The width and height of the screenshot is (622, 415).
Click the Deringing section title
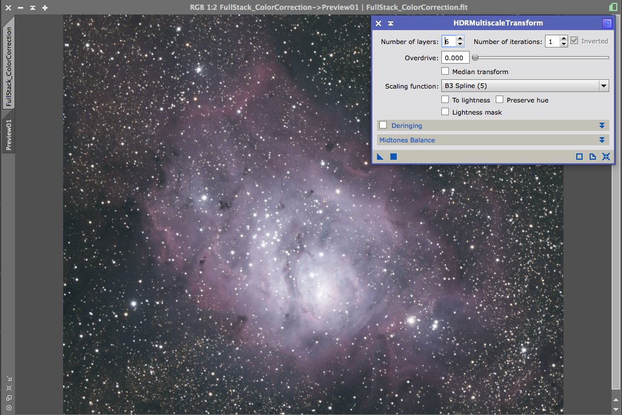[407, 126]
